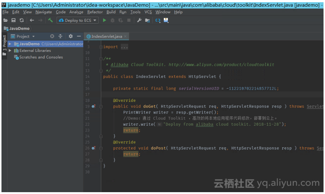Viewport: 325px width, 194px height.
Task: Click the Scroll from Source target icon
Action: (x=52, y=36)
